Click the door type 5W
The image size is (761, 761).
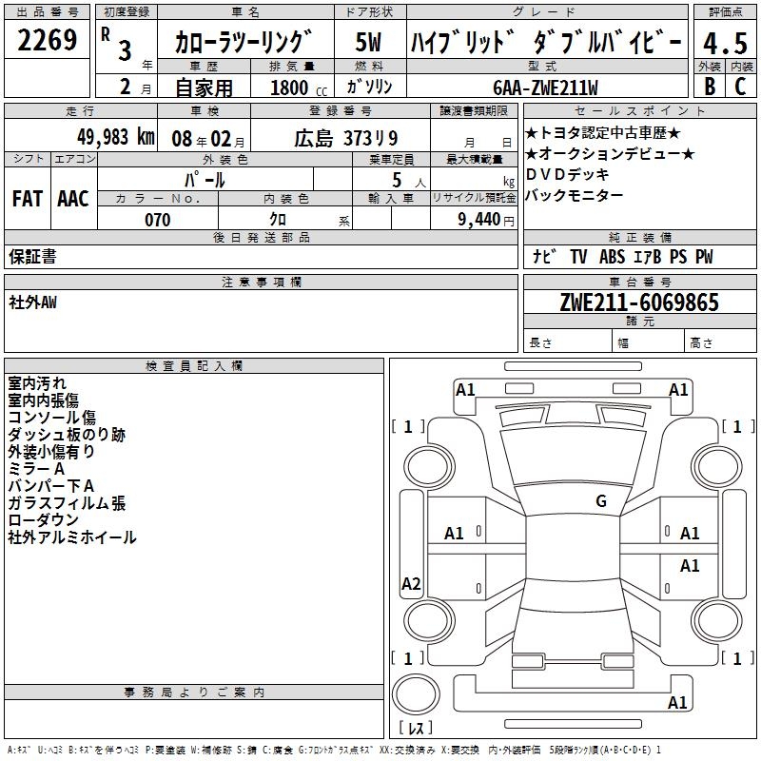pyautogui.click(x=369, y=42)
